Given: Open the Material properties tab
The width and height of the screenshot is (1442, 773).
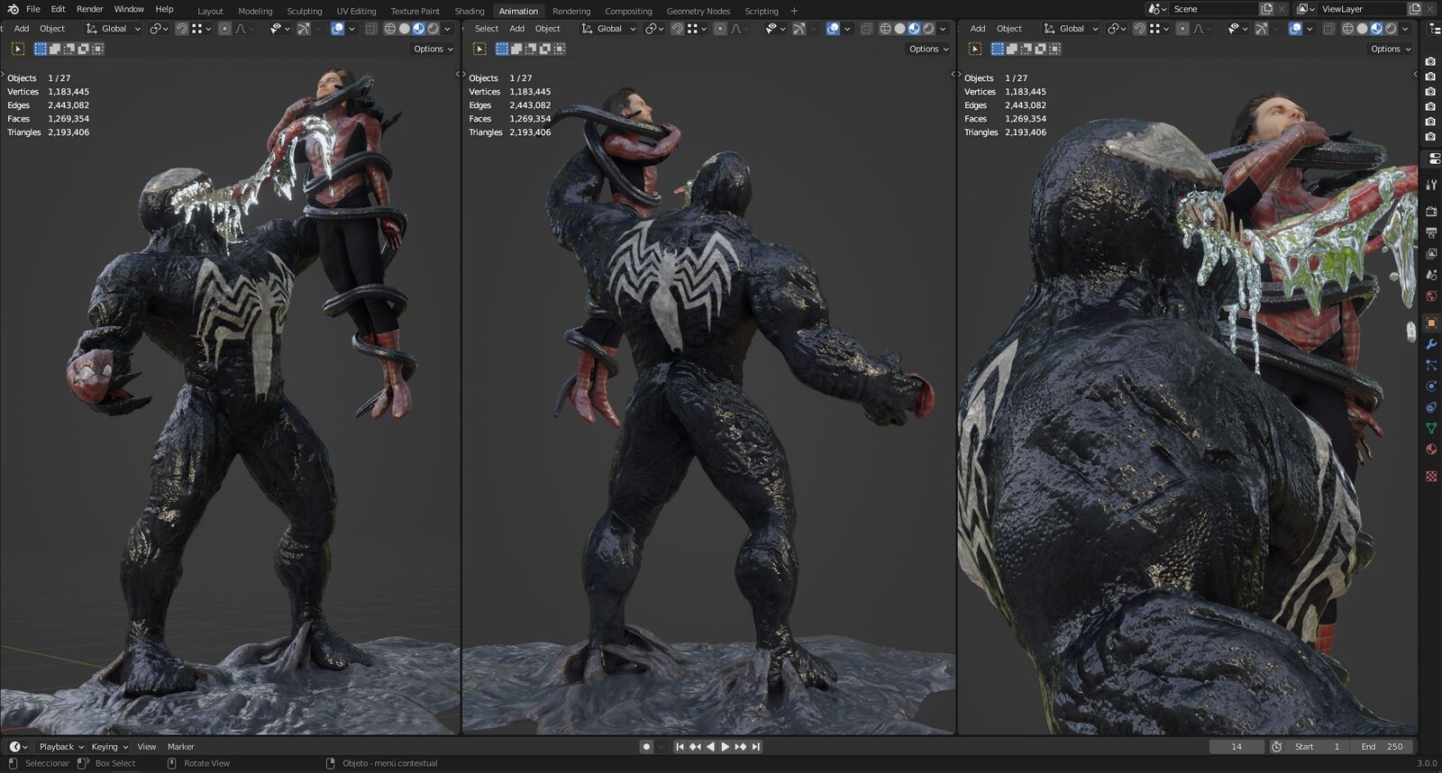Looking at the screenshot, I should (x=1431, y=449).
